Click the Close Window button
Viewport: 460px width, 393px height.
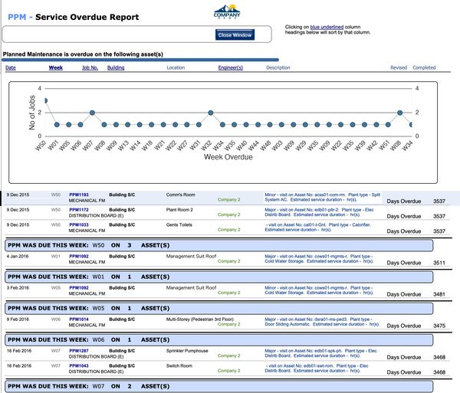click(x=235, y=35)
